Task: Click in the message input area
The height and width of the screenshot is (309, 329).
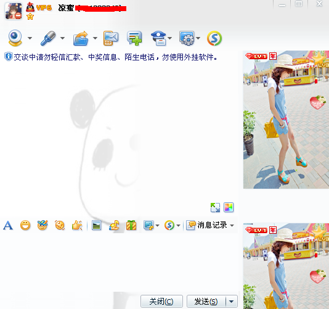Action: pos(120,262)
